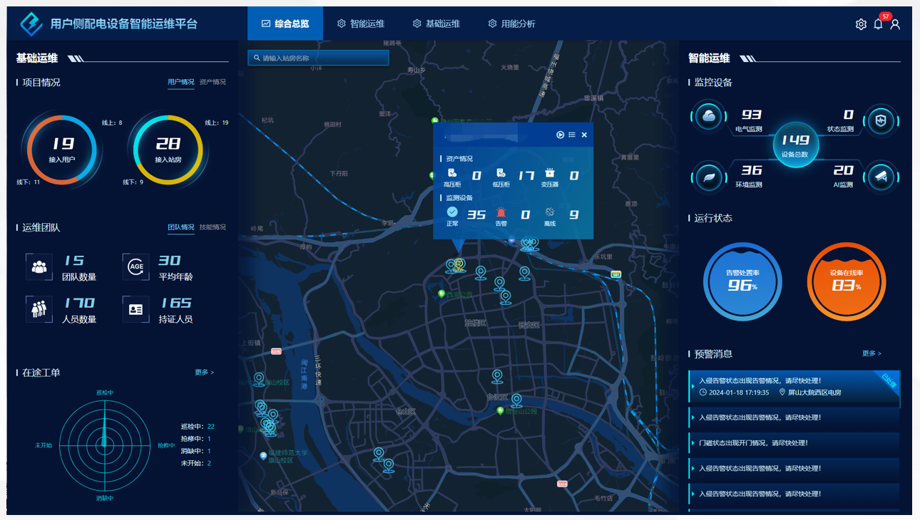The height and width of the screenshot is (520, 920).
Task: Click the 状态监测 shield icon
Action: [881, 120]
